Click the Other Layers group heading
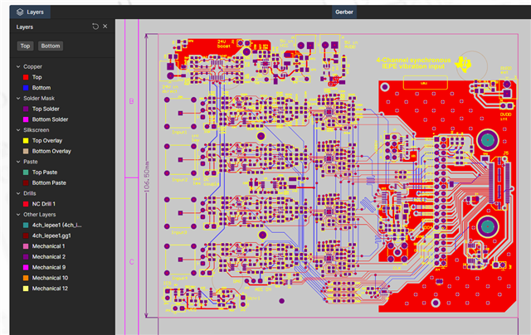This screenshot has width=531, height=335. coord(40,215)
